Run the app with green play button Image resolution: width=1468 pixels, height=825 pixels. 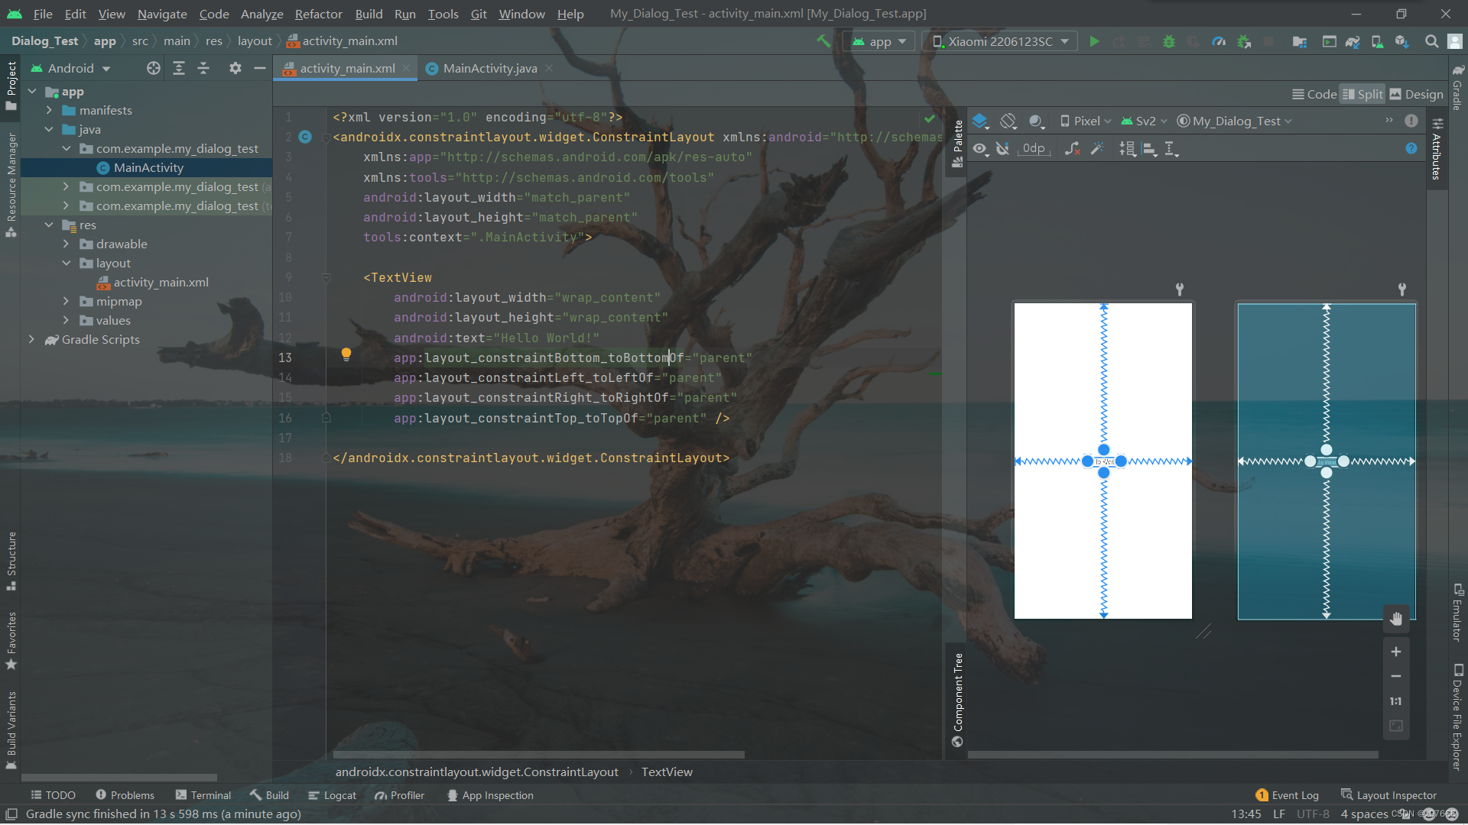(x=1094, y=41)
